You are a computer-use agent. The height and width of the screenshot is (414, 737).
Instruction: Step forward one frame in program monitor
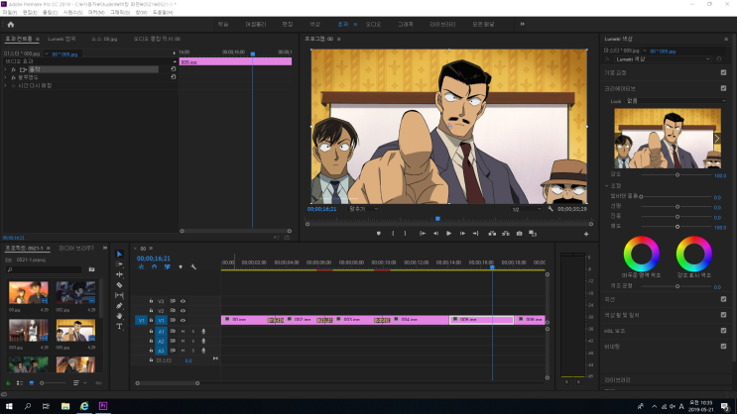coord(462,234)
